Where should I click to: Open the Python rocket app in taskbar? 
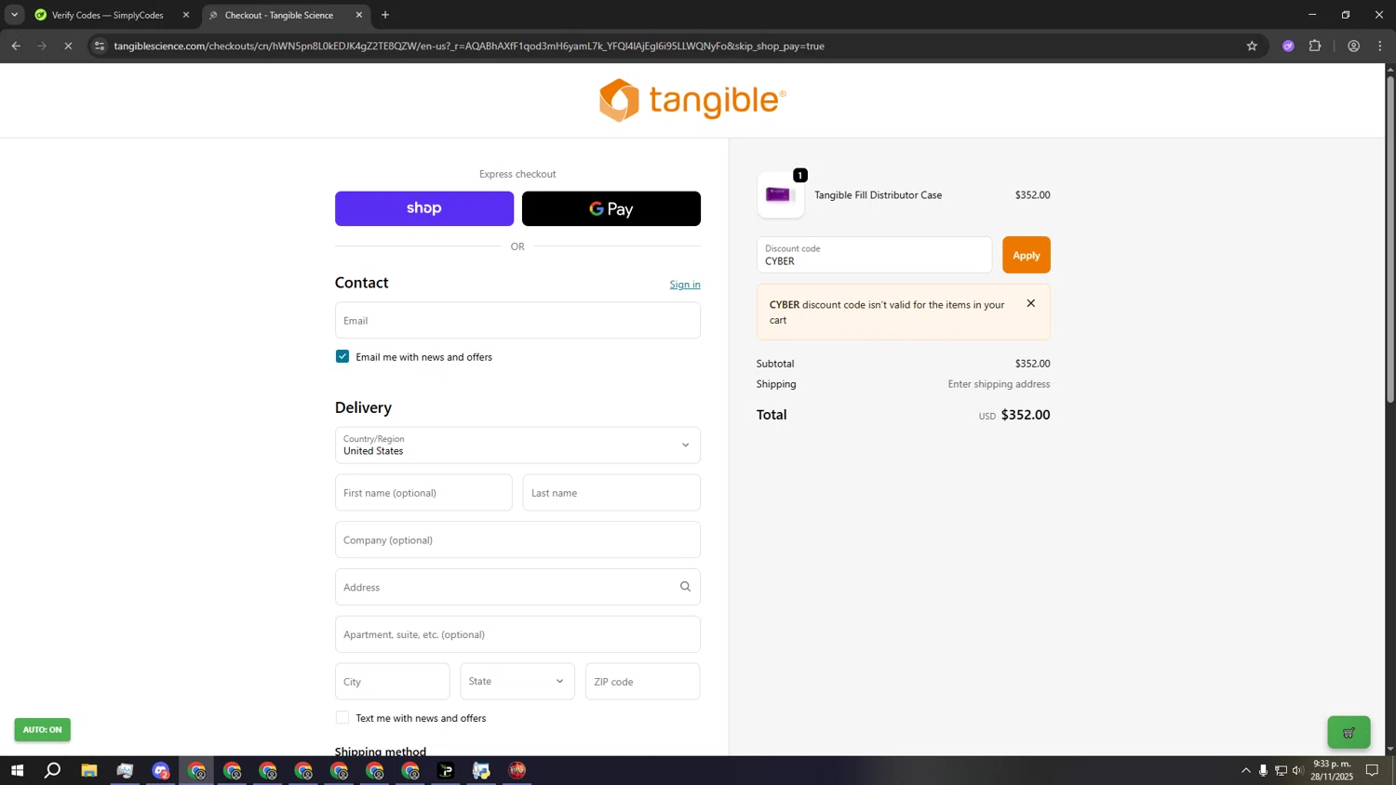(x=481, y=770)
